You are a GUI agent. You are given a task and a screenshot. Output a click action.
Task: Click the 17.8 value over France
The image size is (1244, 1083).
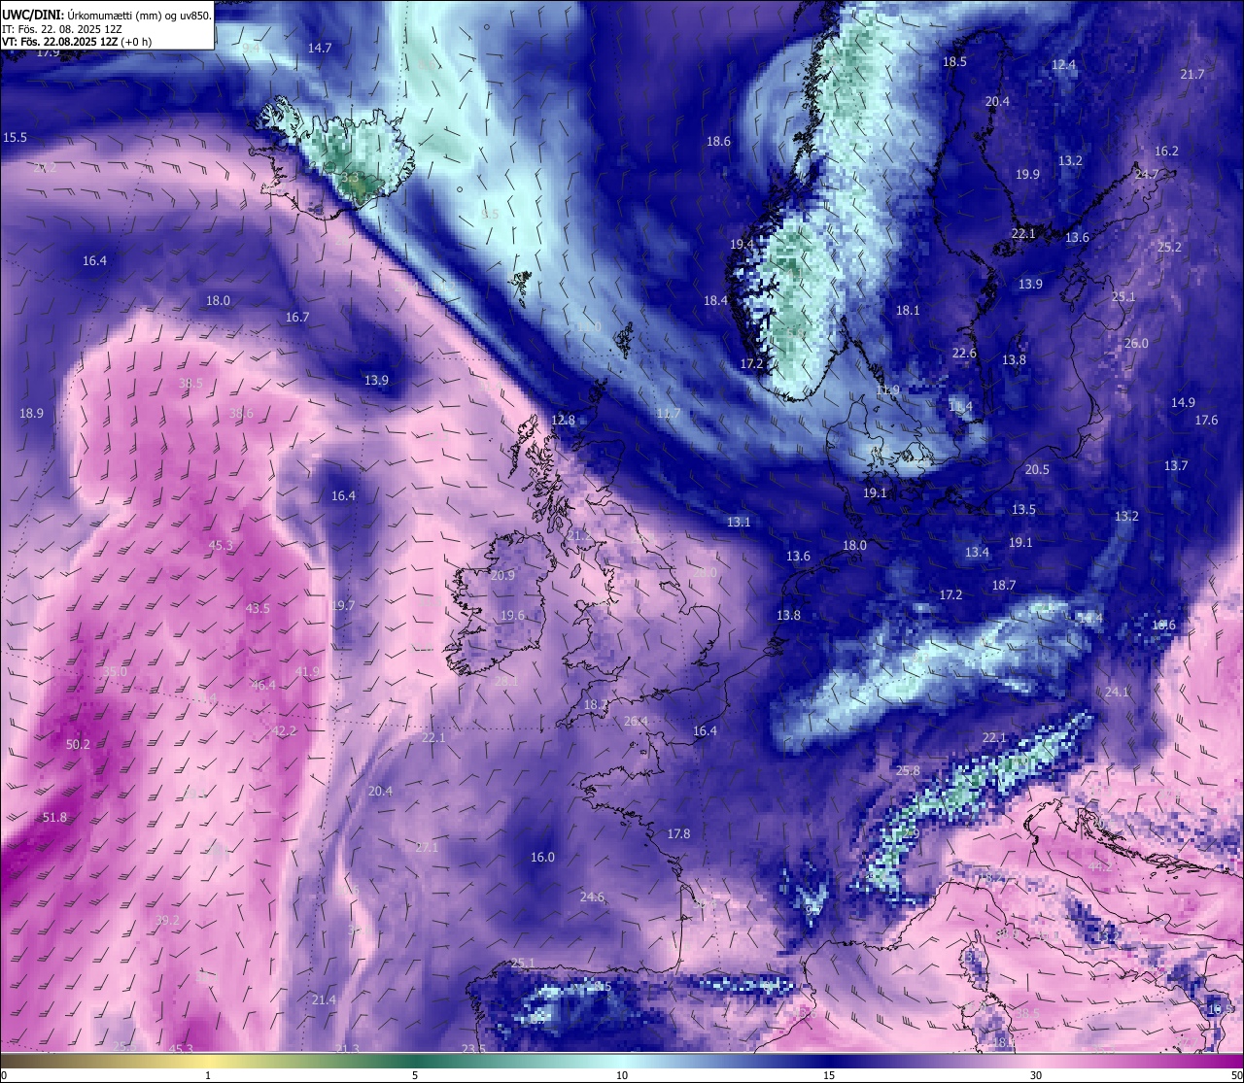678,834
